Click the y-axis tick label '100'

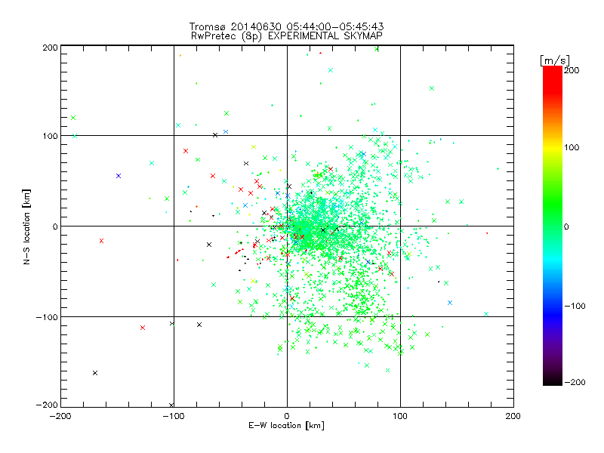pos(50,136)
